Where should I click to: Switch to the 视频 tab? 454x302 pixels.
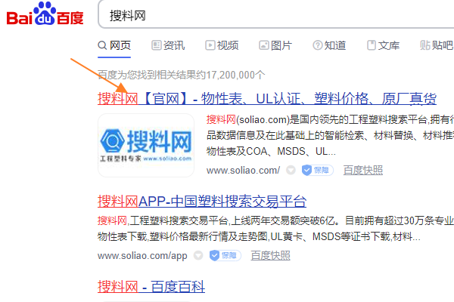pos(222,45)
